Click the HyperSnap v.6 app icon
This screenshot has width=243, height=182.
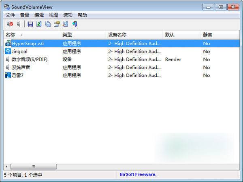coord(8,43)
